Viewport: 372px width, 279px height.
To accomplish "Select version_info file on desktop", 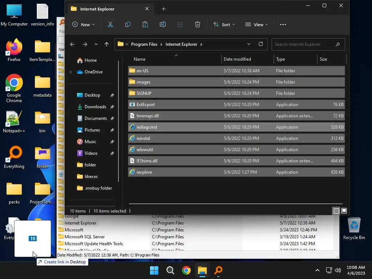I will coord(43,15).
